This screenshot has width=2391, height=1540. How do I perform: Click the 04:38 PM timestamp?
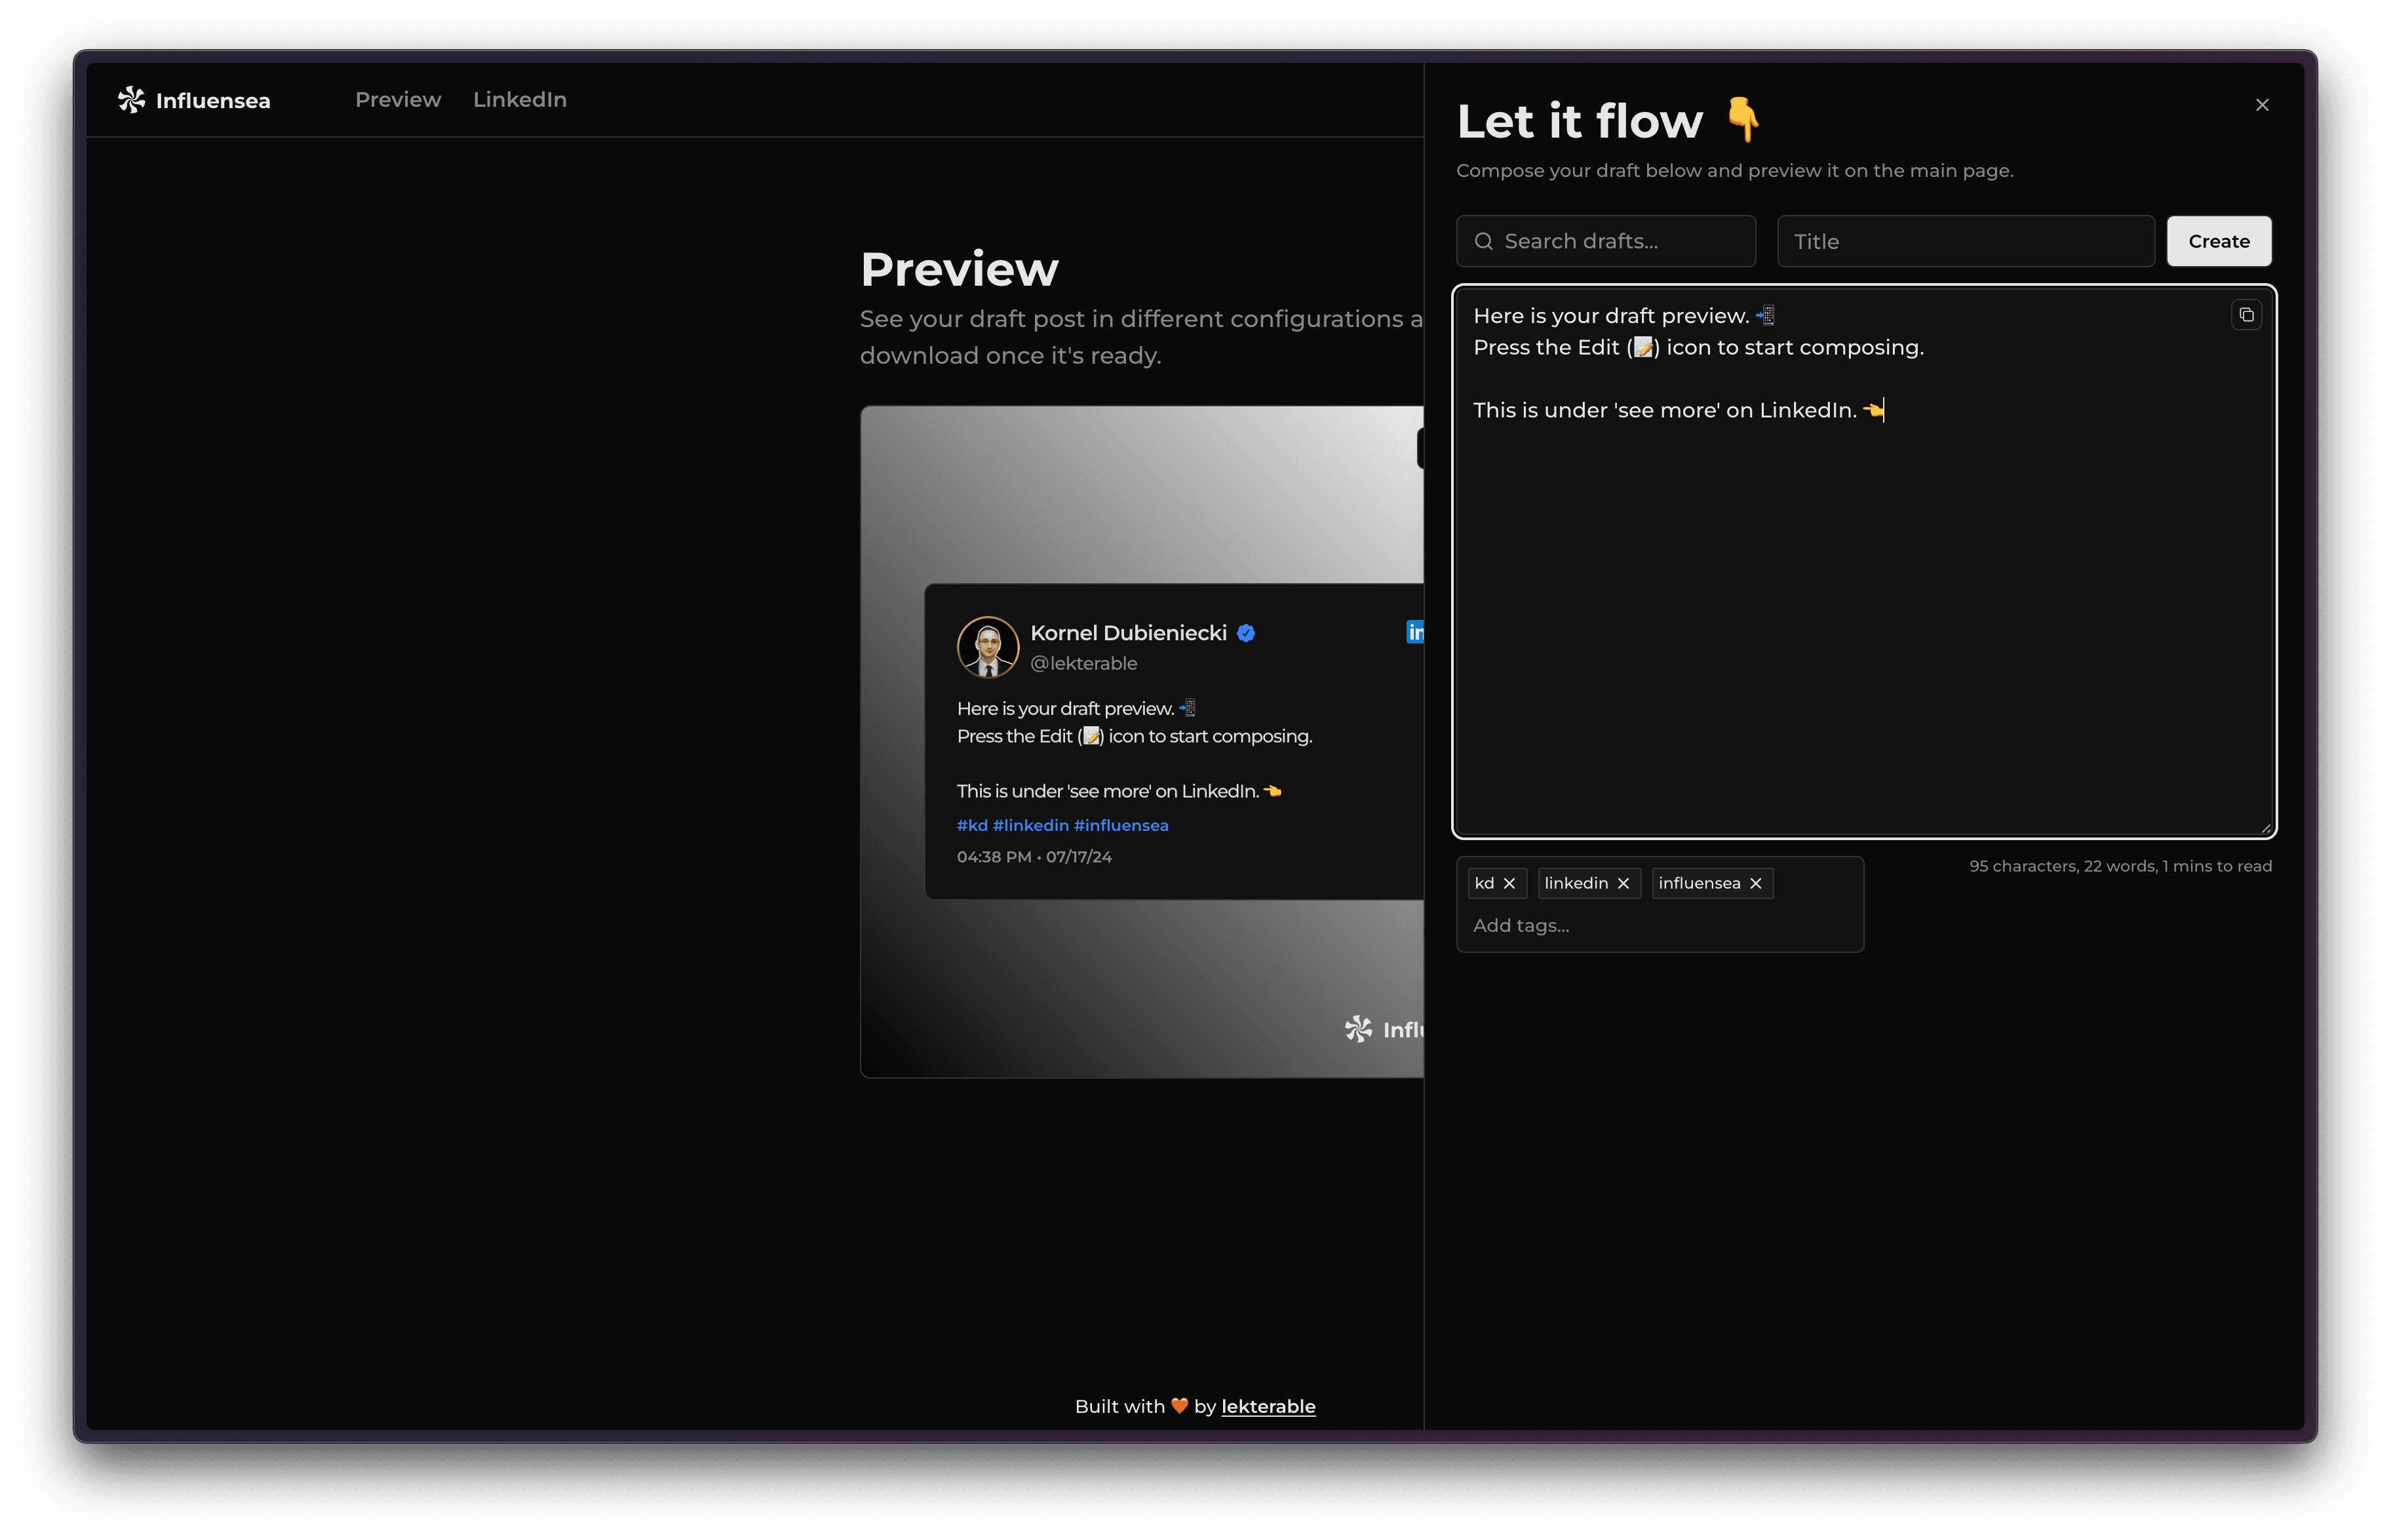point(1035,857)
